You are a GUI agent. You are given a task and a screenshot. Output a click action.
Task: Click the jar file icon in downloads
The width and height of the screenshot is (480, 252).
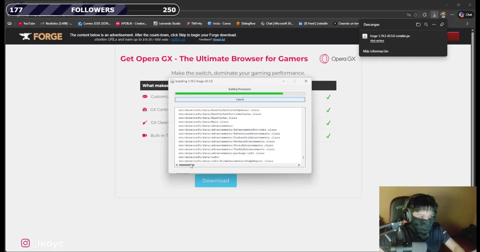click(x=365, y=36)
